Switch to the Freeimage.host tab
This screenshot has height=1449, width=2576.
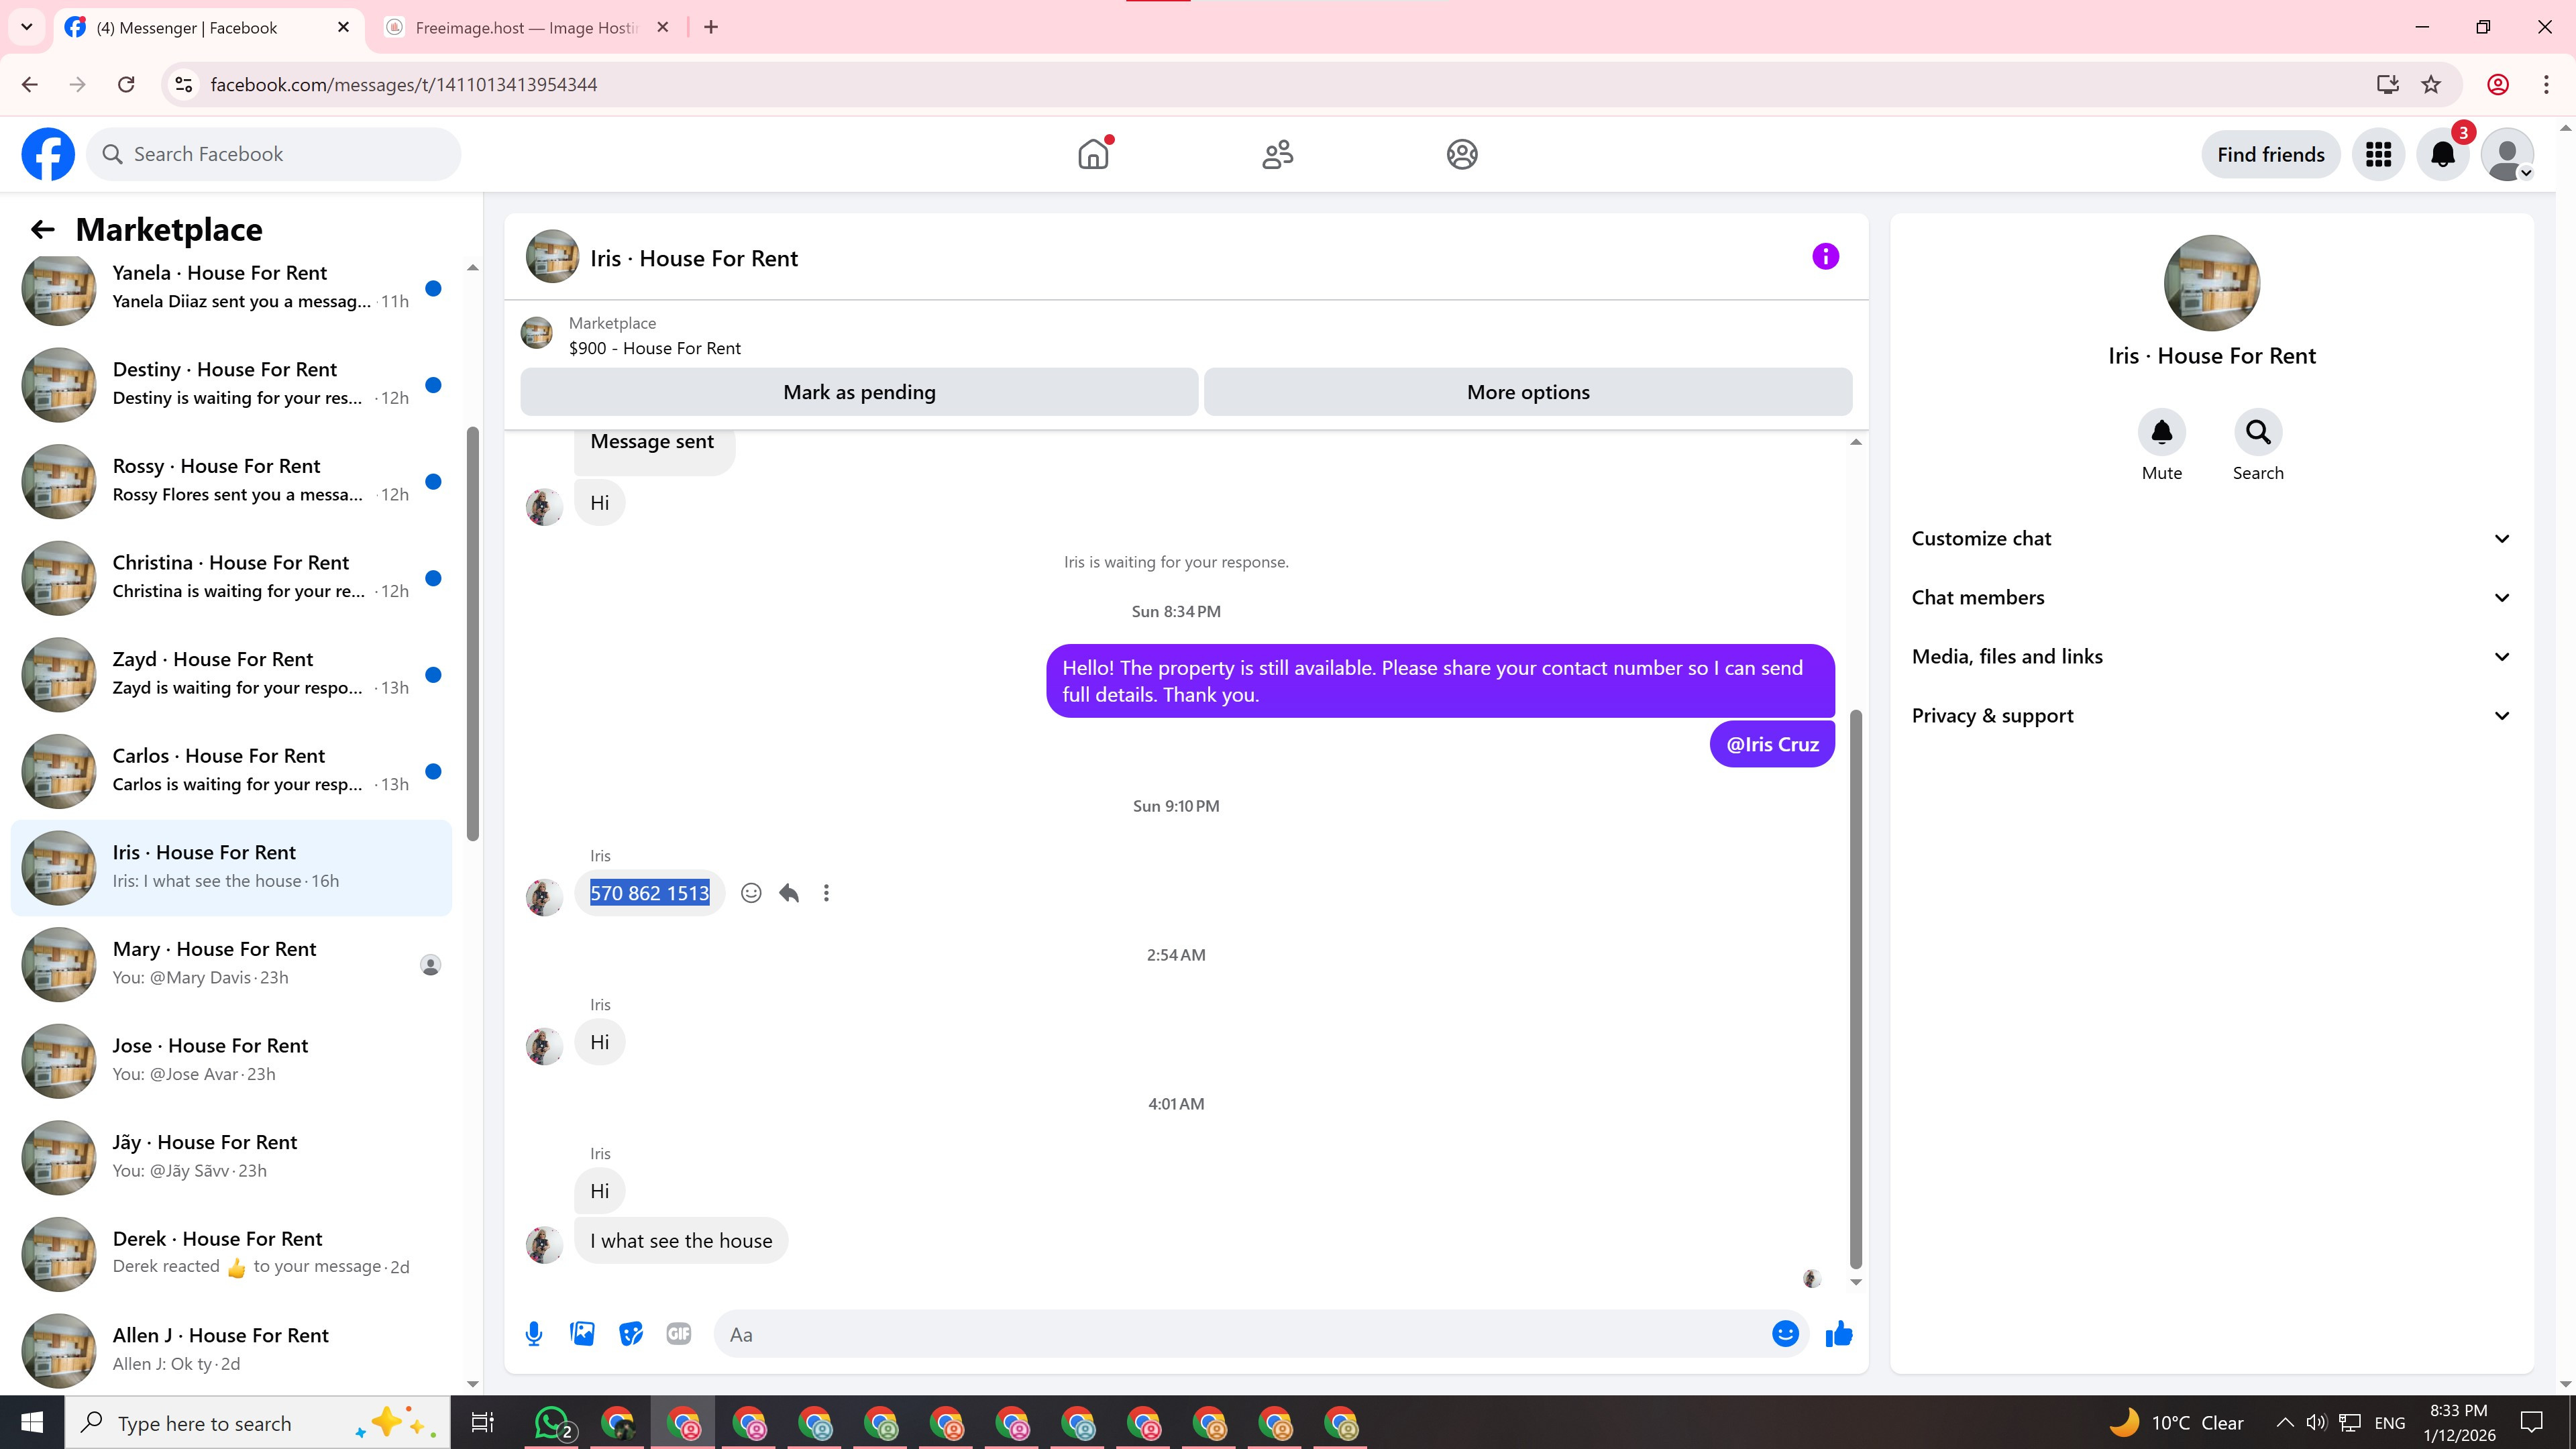[x=526, y=28]
